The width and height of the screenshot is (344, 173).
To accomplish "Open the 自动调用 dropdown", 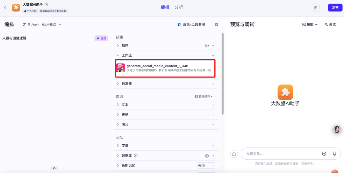I will tap(204, 97).
